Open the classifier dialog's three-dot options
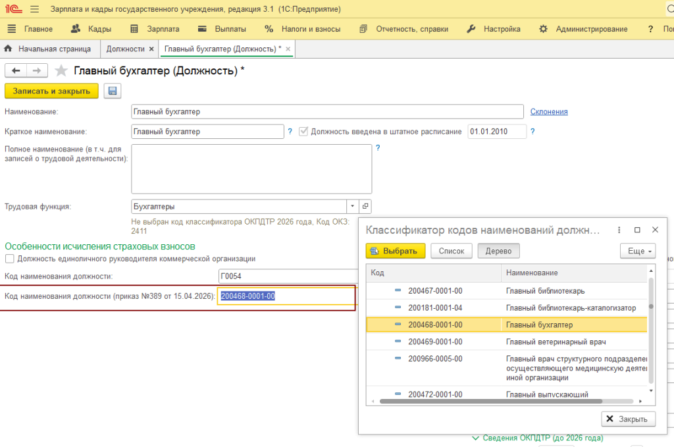Screen dimensions: 674x447 pyautogui.click(x=619, y=230)
